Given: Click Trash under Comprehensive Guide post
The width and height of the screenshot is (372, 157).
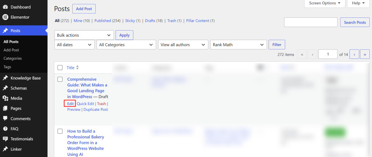Looking at the screenshot, I should [x=102, y=104].
